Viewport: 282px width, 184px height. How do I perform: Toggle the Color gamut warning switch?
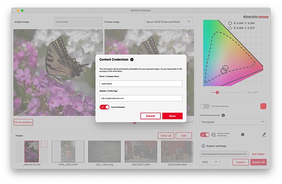[x=205, y=106]
